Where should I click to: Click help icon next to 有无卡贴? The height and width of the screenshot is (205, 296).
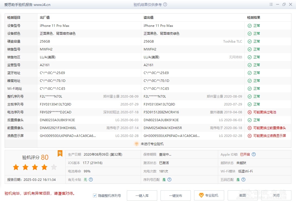point(91,180)
